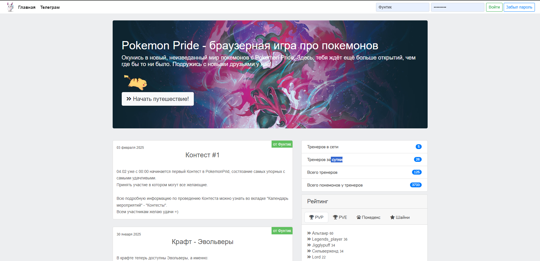
Task: Click the running Pikachu sprite
Action: [136, 82]
